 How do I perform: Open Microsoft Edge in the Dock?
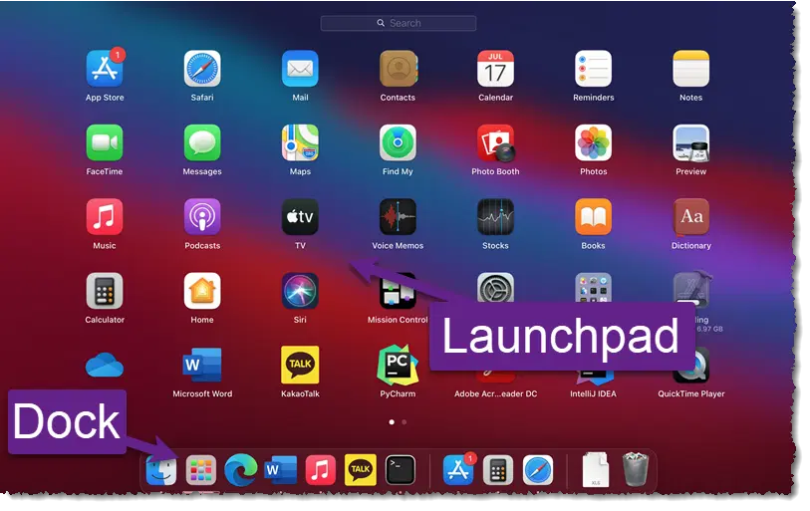pos(241,470)
